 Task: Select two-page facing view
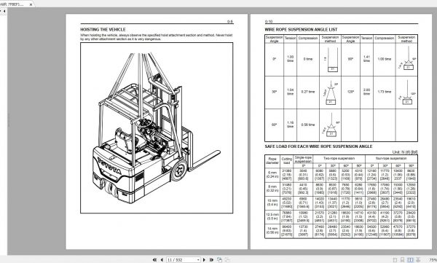410,259
